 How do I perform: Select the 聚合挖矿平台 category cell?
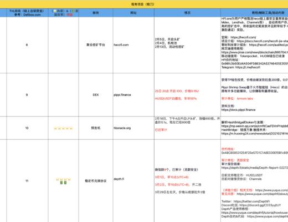(96, 45)
